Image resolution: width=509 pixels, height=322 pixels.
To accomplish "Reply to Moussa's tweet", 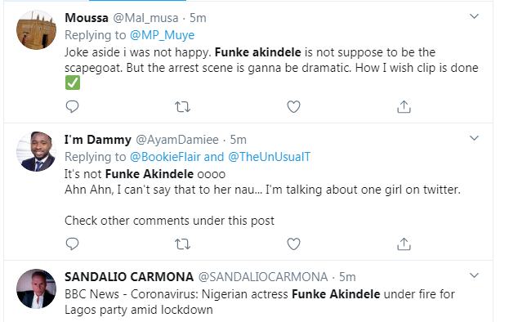I will point(72,106).
